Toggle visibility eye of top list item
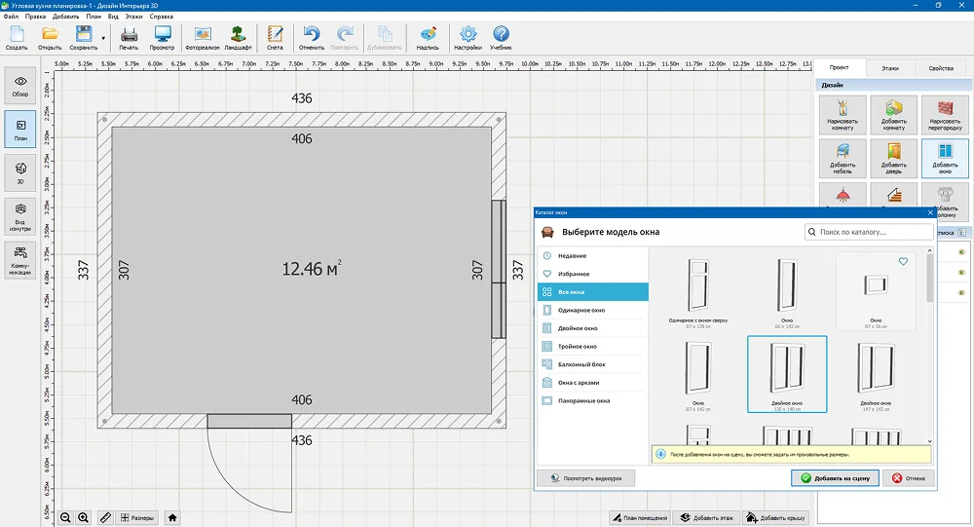974x527 pixels. [961, 252]
